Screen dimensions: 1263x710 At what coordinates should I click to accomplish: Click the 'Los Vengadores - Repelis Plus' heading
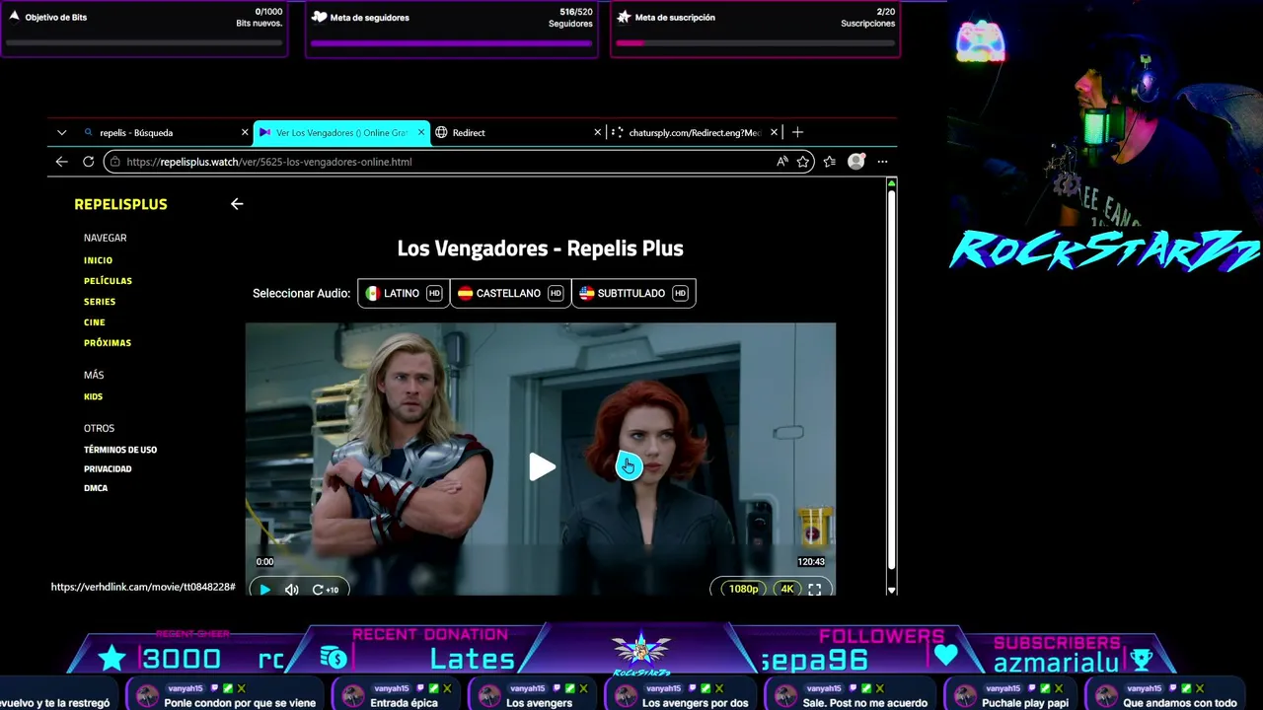click(540, 248)
